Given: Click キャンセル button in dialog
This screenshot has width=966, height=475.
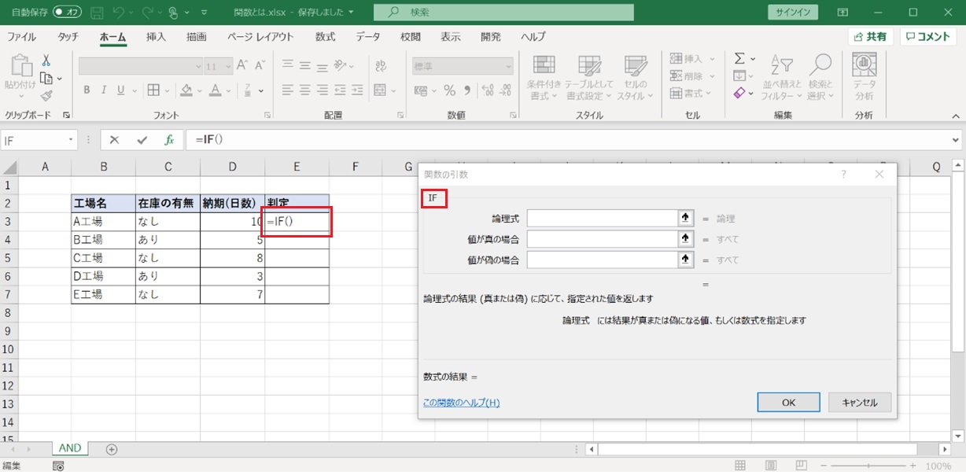Looking at the screenshot, I should tap(859, 402).
